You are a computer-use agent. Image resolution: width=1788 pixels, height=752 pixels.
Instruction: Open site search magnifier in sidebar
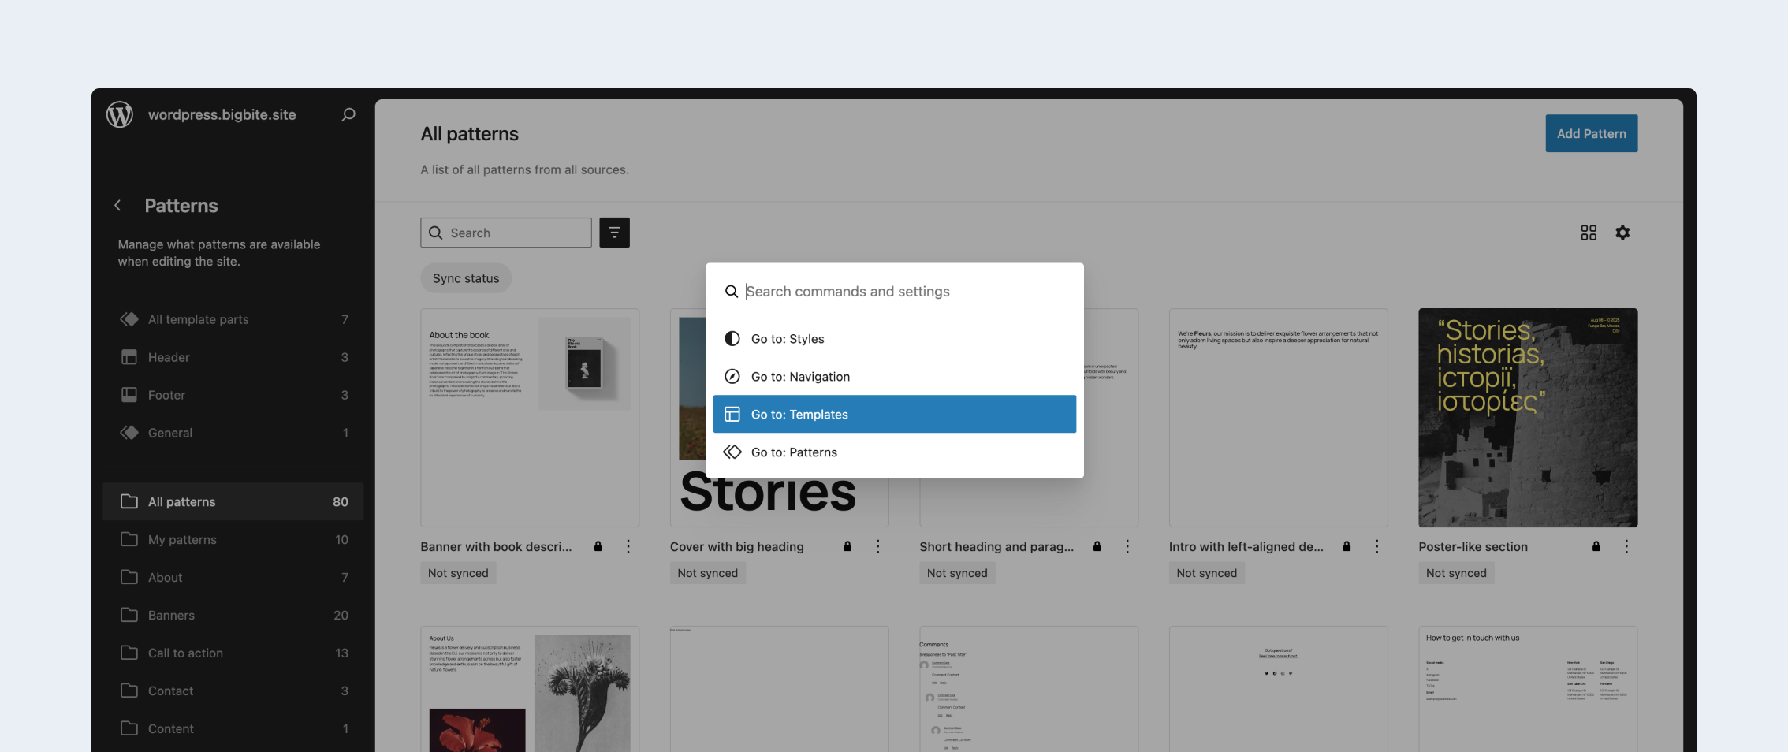(x=348, y=114)
